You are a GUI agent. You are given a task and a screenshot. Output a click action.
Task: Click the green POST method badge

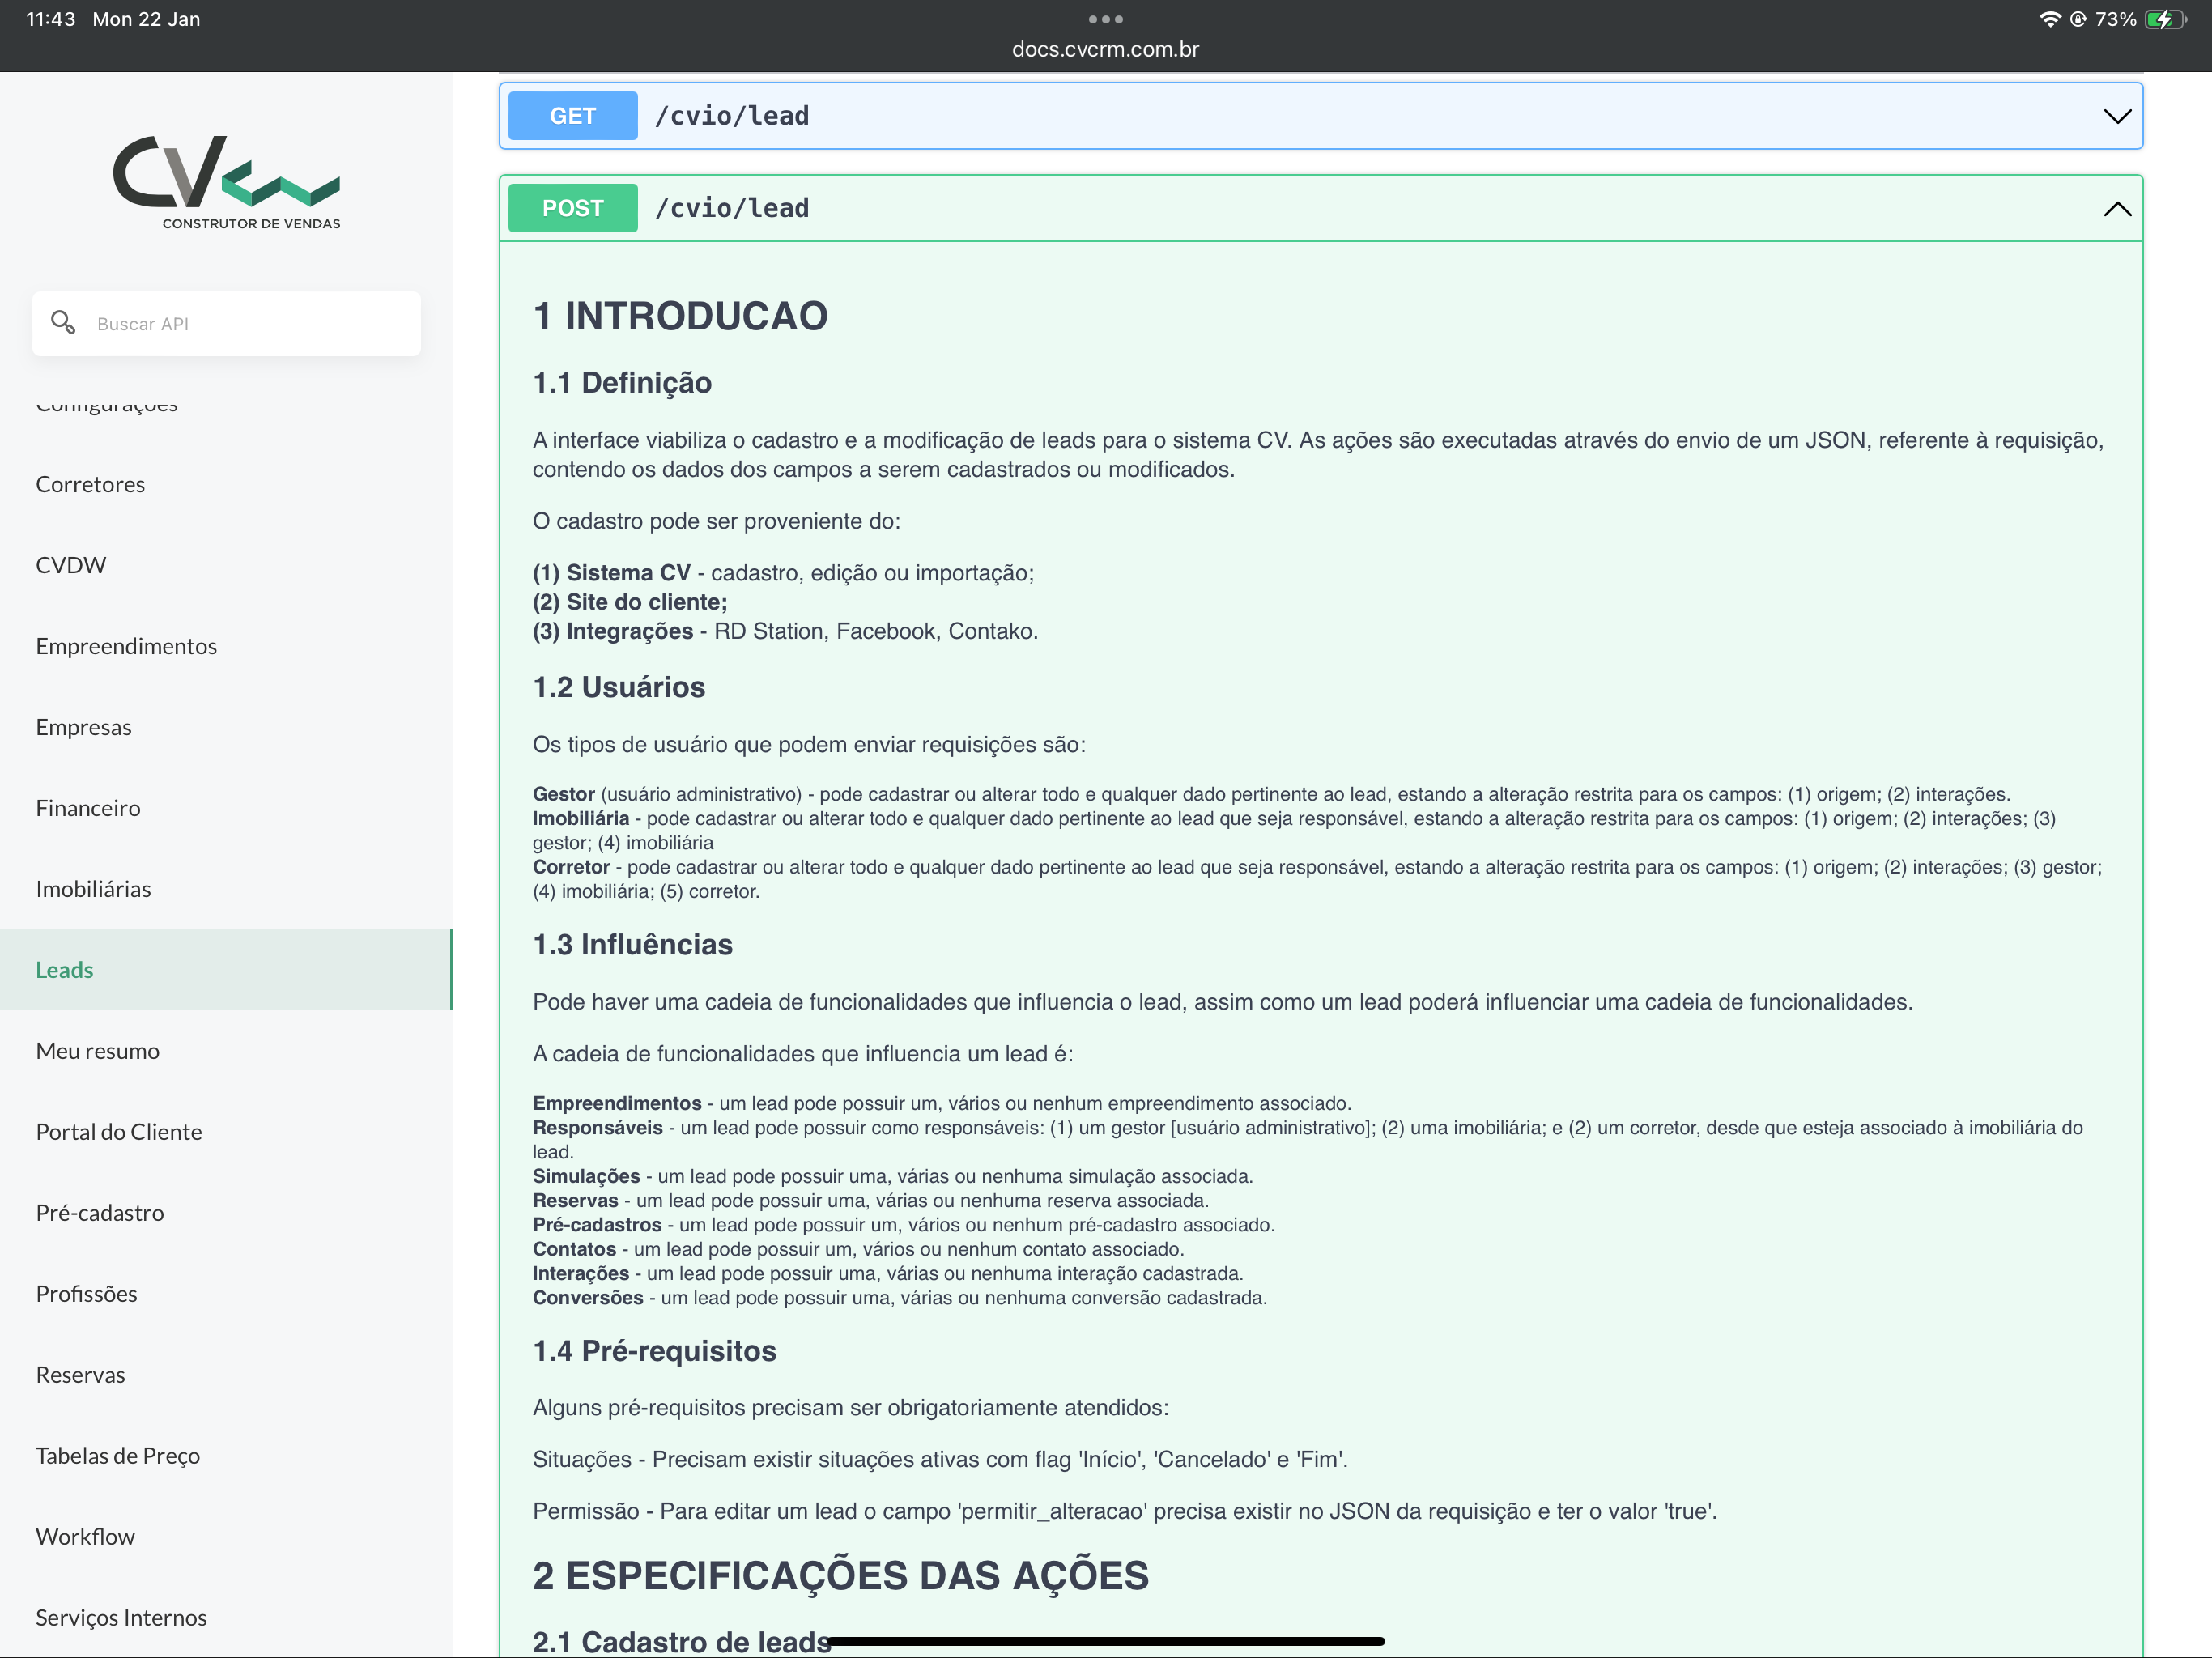coord(572,208)
